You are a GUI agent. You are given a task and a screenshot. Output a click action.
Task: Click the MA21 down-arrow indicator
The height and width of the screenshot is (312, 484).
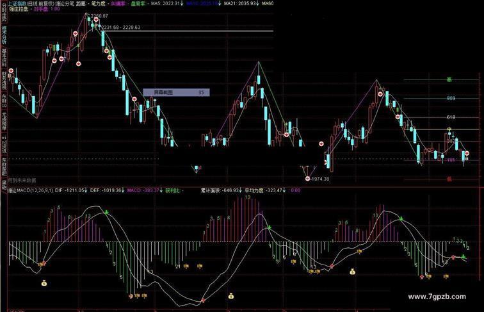tap(258, 3)
